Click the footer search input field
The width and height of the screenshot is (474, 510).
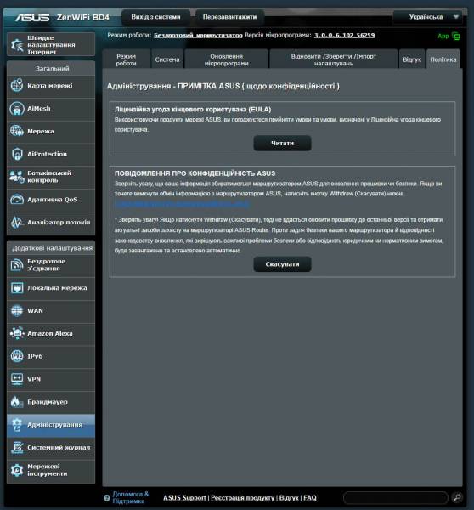point(396,497)
